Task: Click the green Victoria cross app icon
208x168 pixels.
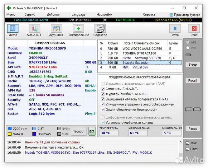Action: point(9,8)
